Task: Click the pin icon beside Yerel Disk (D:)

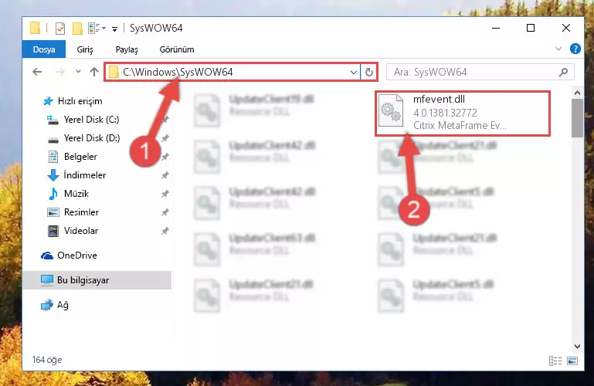Action: coord(165,138)
